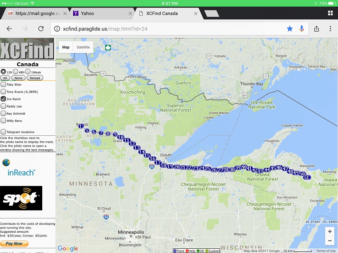The height and width of the screenshot is (253, 338).
Task: Close the XCFind Canada tab
Action: click(196, 13)
